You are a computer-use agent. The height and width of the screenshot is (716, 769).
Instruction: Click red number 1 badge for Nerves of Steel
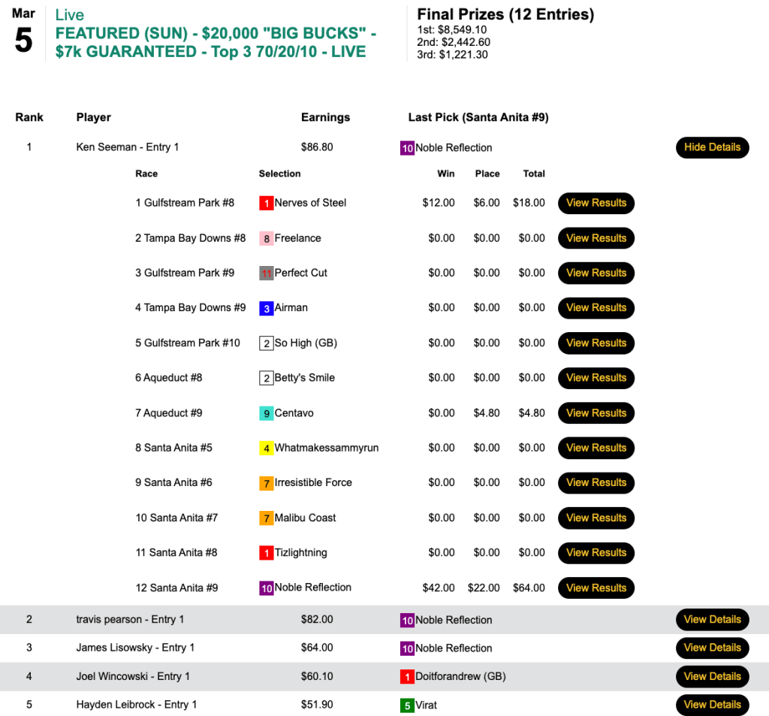click(x=266, y=203)
